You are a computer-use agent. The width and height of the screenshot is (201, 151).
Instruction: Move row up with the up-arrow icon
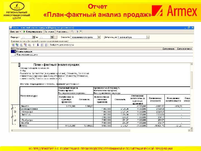coord(33,45)
